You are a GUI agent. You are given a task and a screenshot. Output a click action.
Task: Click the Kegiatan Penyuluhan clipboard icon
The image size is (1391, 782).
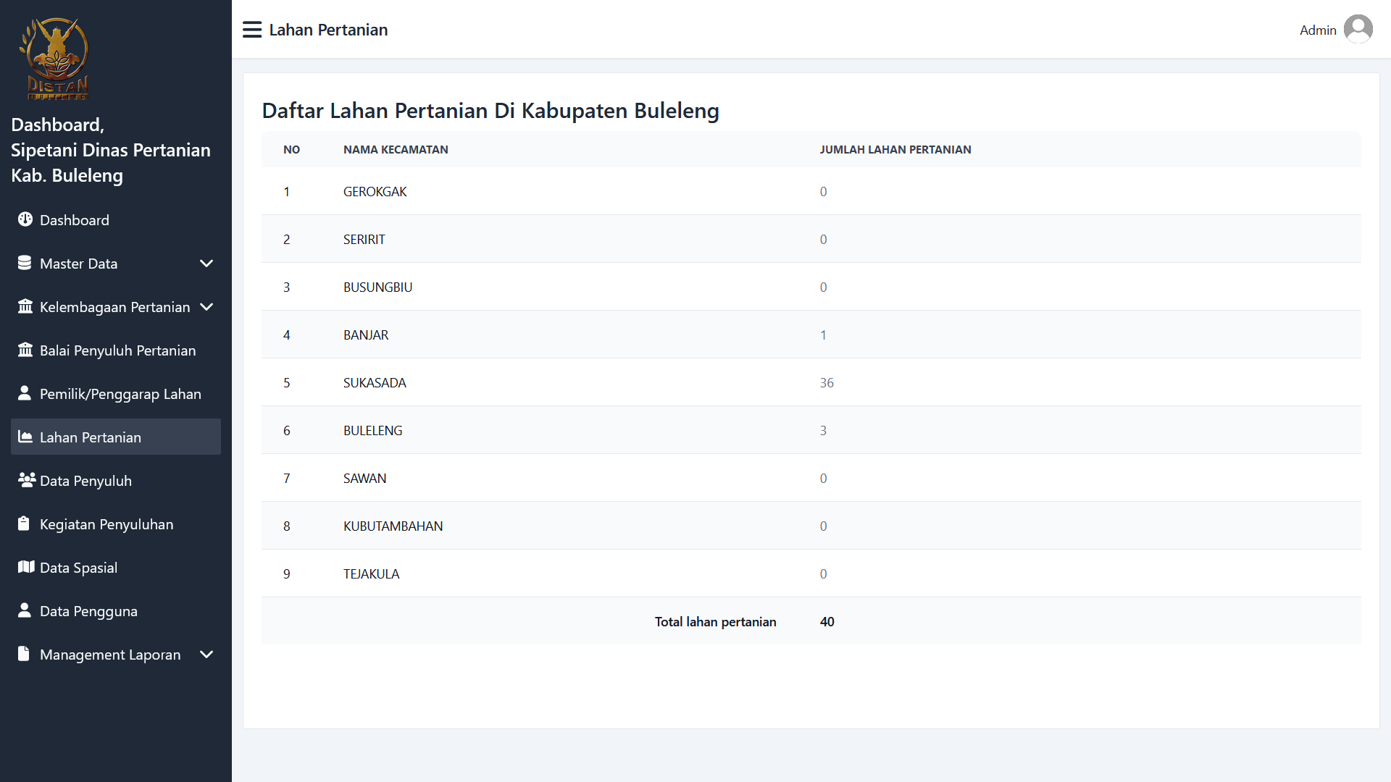(x=24, y=524)
